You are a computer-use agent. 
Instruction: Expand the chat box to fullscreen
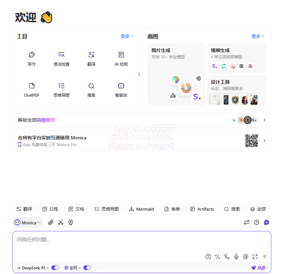point(255,257)
